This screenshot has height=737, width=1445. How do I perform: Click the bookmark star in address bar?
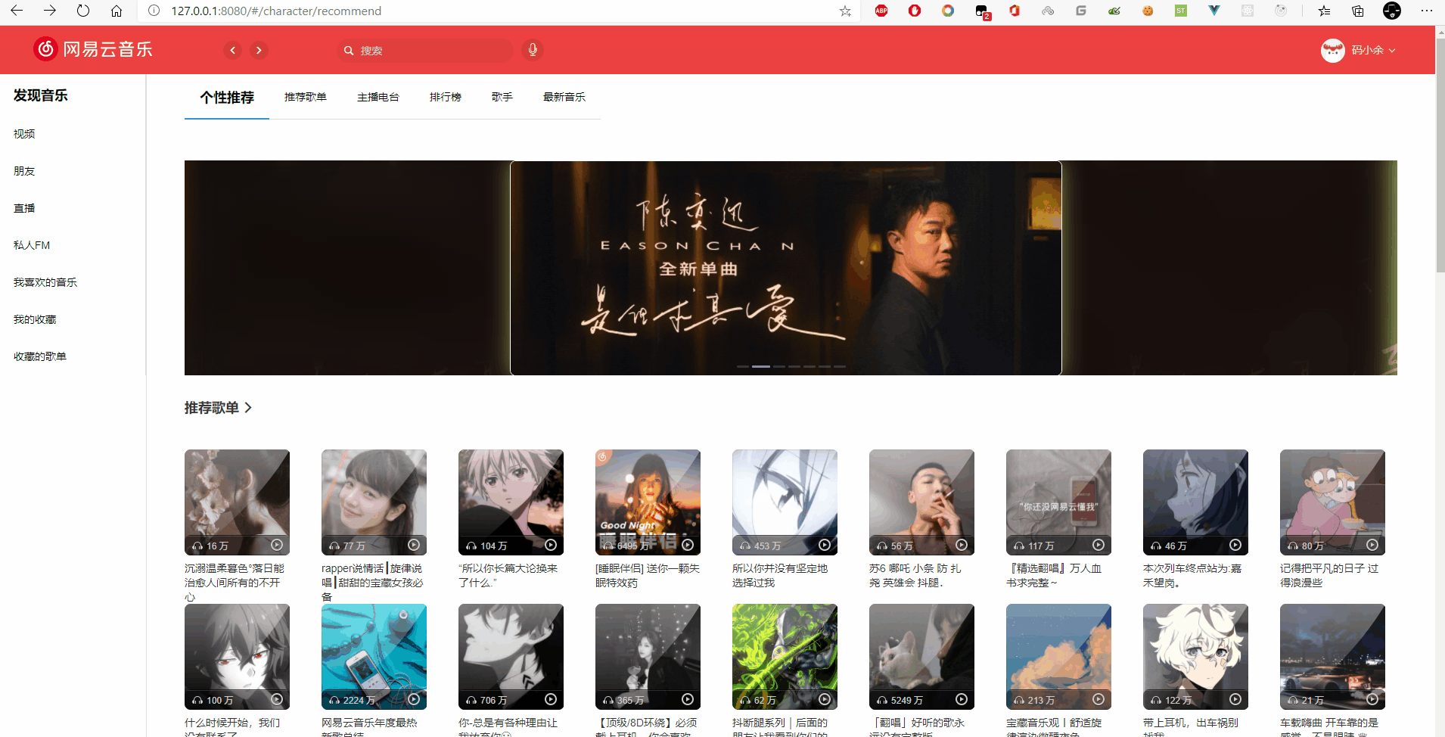pyautogui.click(x=845, y=11)
